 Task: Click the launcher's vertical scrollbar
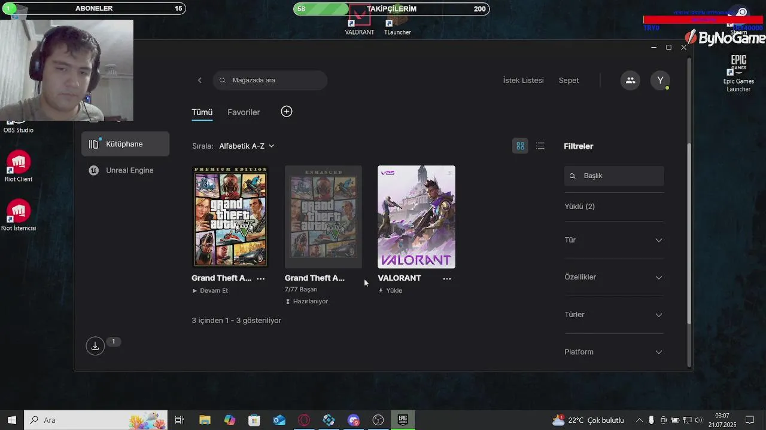tap(689, 234)
